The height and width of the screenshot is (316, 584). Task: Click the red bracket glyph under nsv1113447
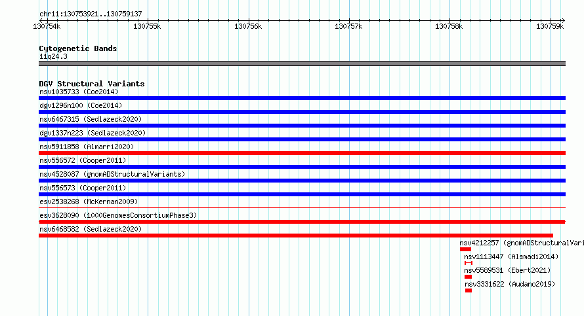pyautogui.click(x=469, y=263)
